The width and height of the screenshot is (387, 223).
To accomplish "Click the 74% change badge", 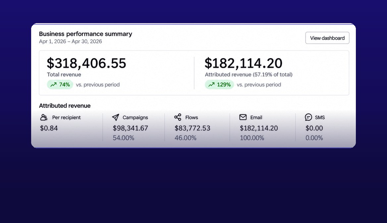I will pyautogui.click(x=60, y=85).
